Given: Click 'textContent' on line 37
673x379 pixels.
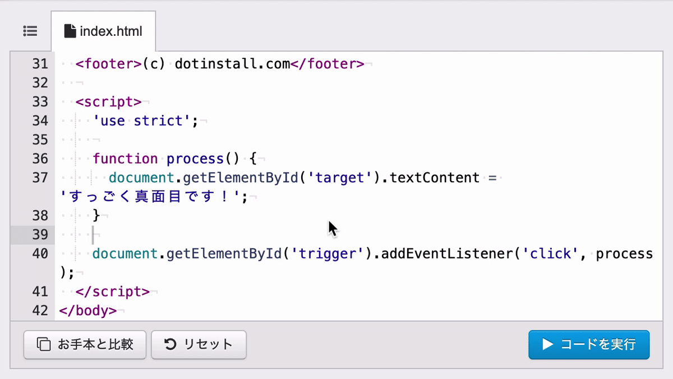Looking at the screenshot, I should [434, 178].
